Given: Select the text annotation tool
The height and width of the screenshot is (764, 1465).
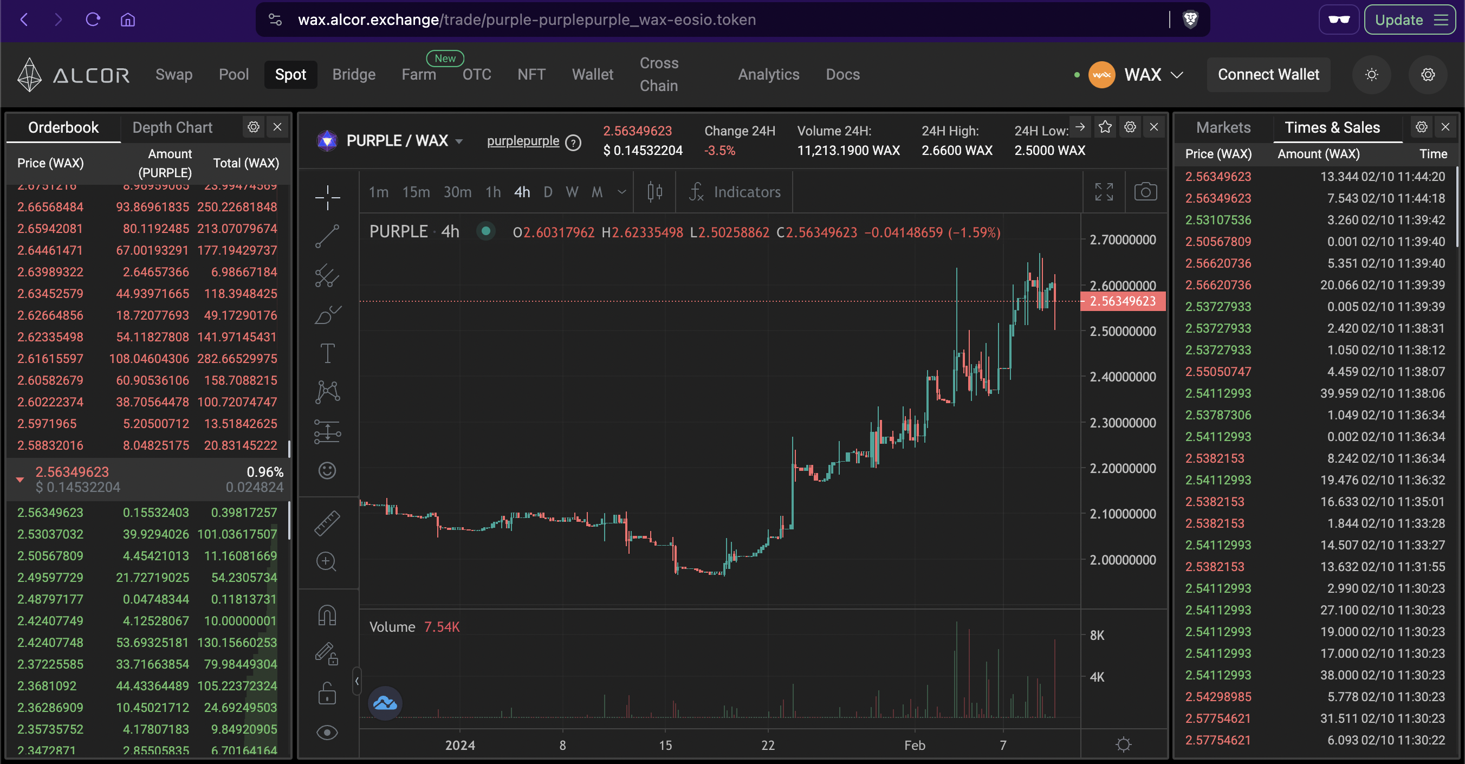Looking at the screenshot, I should coord(328,353).
